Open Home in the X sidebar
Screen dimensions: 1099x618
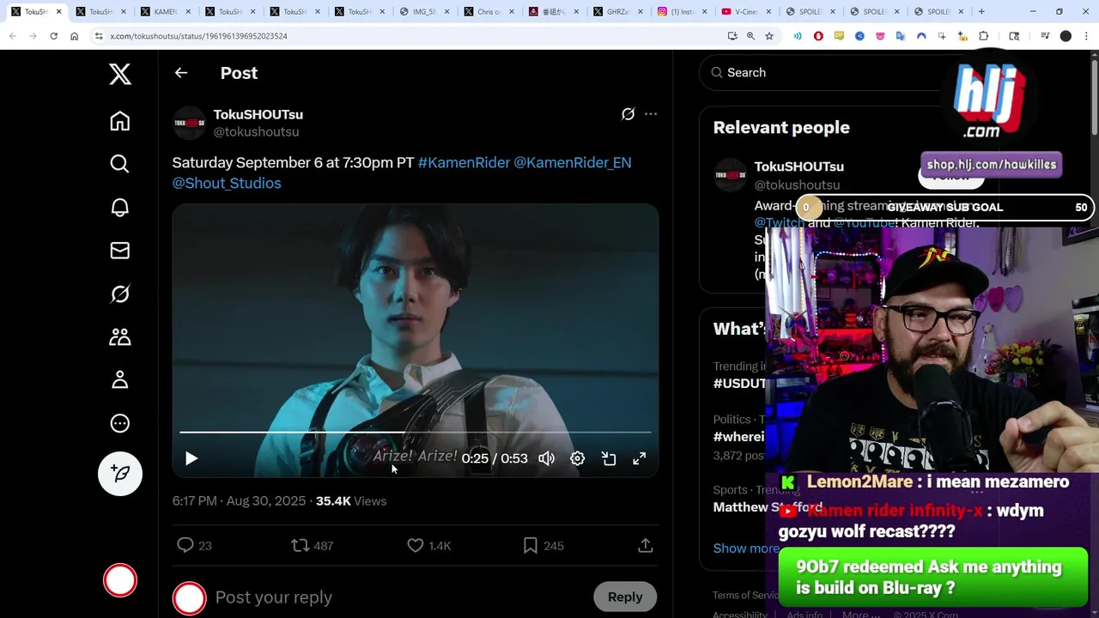click(120, 121)
